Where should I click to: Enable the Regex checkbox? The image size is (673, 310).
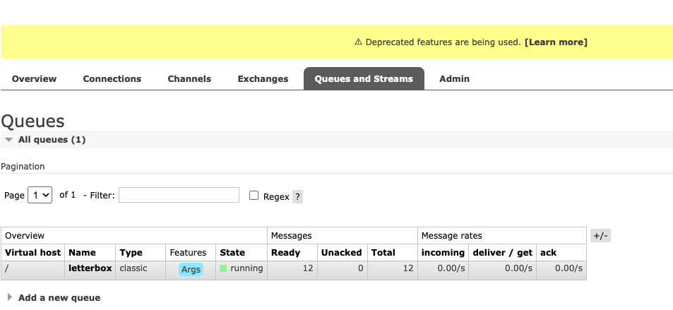point(254,196)
